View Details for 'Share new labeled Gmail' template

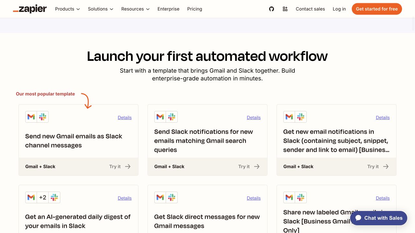(x=383, y=198)
